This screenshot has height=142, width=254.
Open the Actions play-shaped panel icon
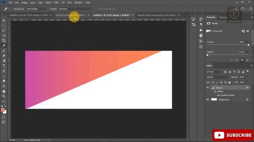pos(201,30)
